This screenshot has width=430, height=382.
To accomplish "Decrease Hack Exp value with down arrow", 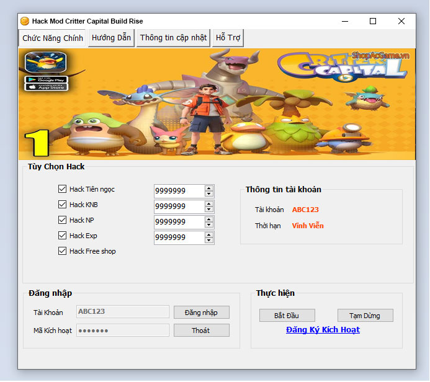I will pyautogui.click(x=209, y=241).
